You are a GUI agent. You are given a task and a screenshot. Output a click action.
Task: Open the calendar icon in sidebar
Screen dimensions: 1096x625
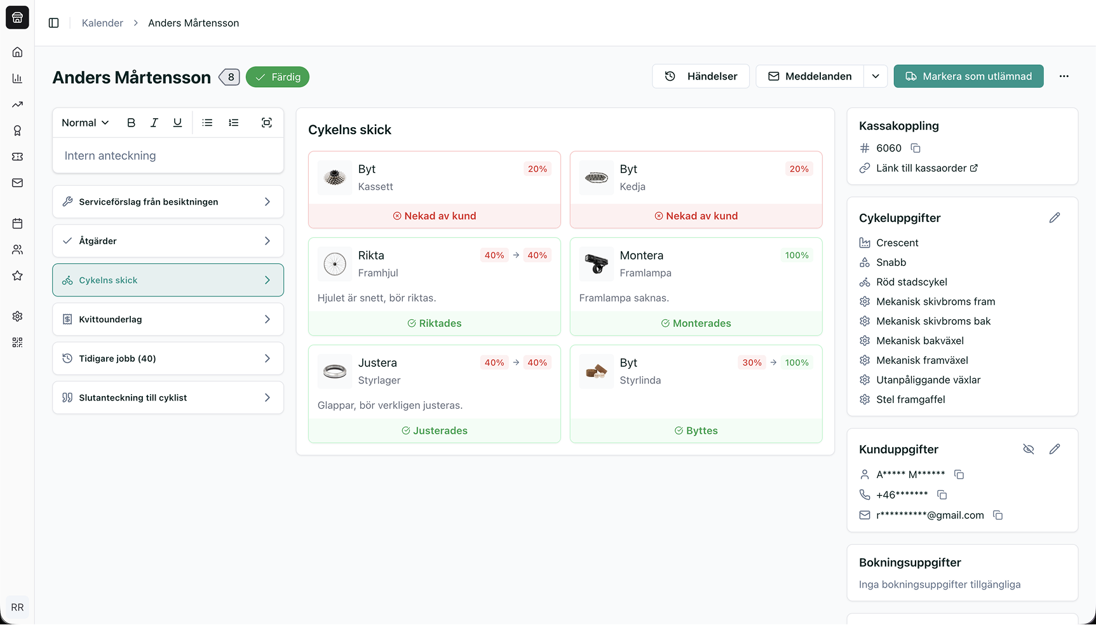(17, 223)
